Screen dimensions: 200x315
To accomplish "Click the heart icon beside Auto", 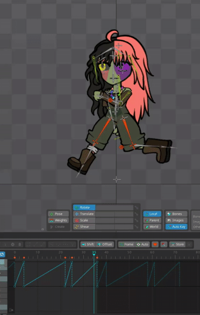I will pos(155,244).
